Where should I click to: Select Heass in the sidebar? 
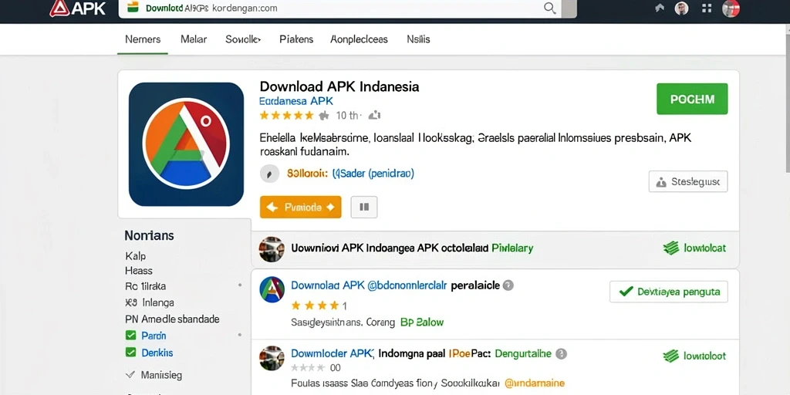139,271
